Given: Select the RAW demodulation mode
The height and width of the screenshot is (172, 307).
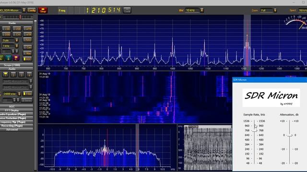Looking at the screenshot, I should pyautogui.click(x=28, y=40).
